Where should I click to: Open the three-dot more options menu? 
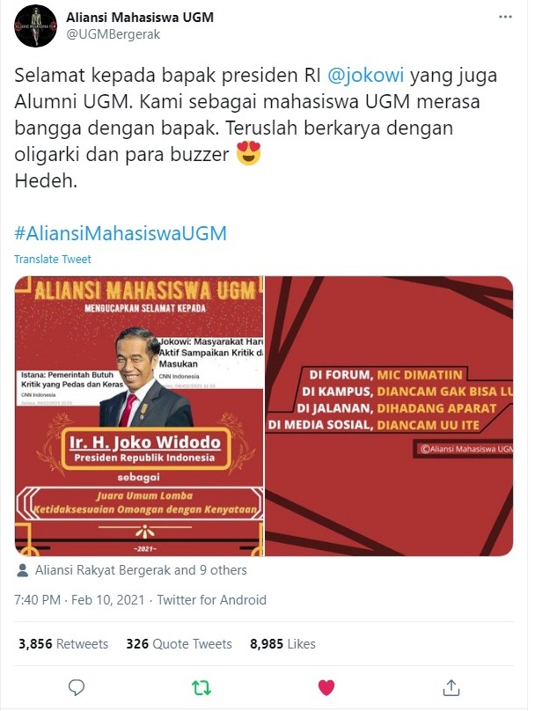click(505, 18)
